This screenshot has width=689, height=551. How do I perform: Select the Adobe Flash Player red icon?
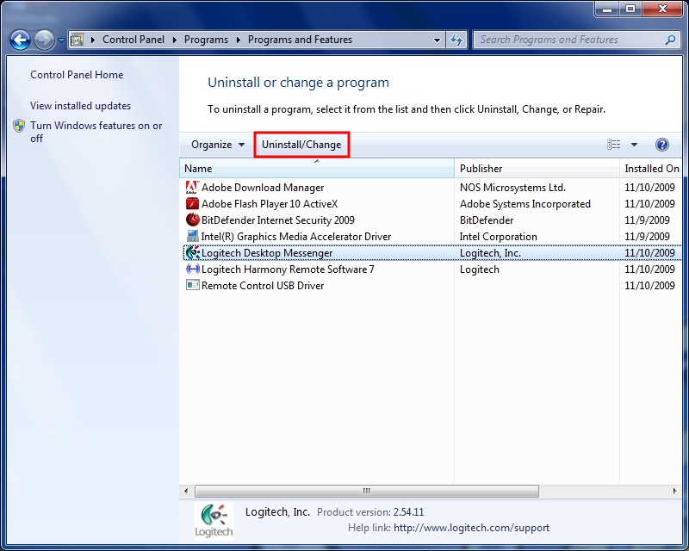point(192,204)
